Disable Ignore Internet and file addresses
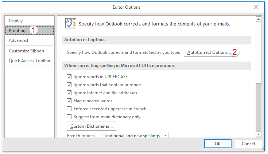268x154 pixels. click(x=69, y=93)
